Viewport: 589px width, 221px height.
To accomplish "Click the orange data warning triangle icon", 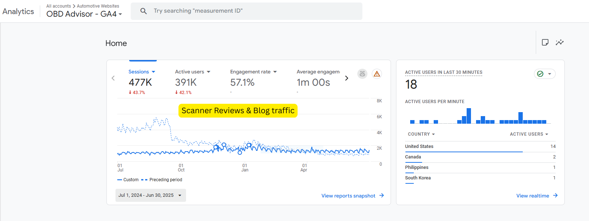I will (x=377, y=74).
